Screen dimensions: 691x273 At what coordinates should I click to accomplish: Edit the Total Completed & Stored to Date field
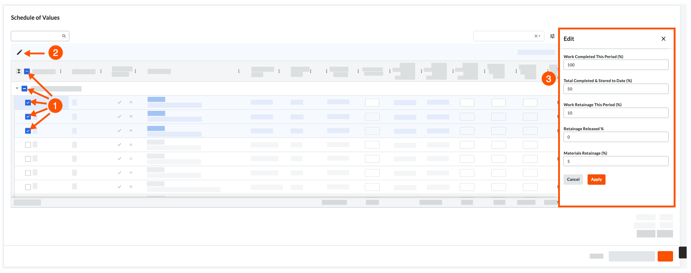616,89
